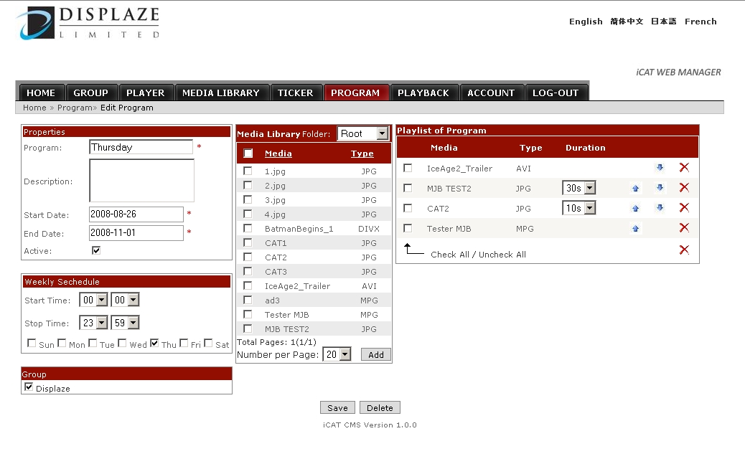
Task: Delete IceAge2_Trailer from the playlist
Action: [684, 167]
